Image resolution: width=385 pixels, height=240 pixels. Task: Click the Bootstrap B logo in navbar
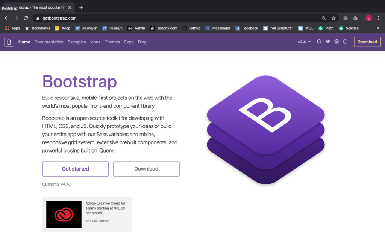coord(9,42)
